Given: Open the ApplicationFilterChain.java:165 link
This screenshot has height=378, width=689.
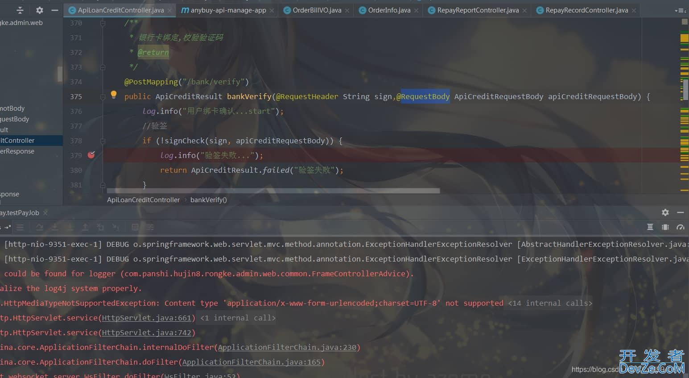Looking at the screenshot, I should 252,362.
